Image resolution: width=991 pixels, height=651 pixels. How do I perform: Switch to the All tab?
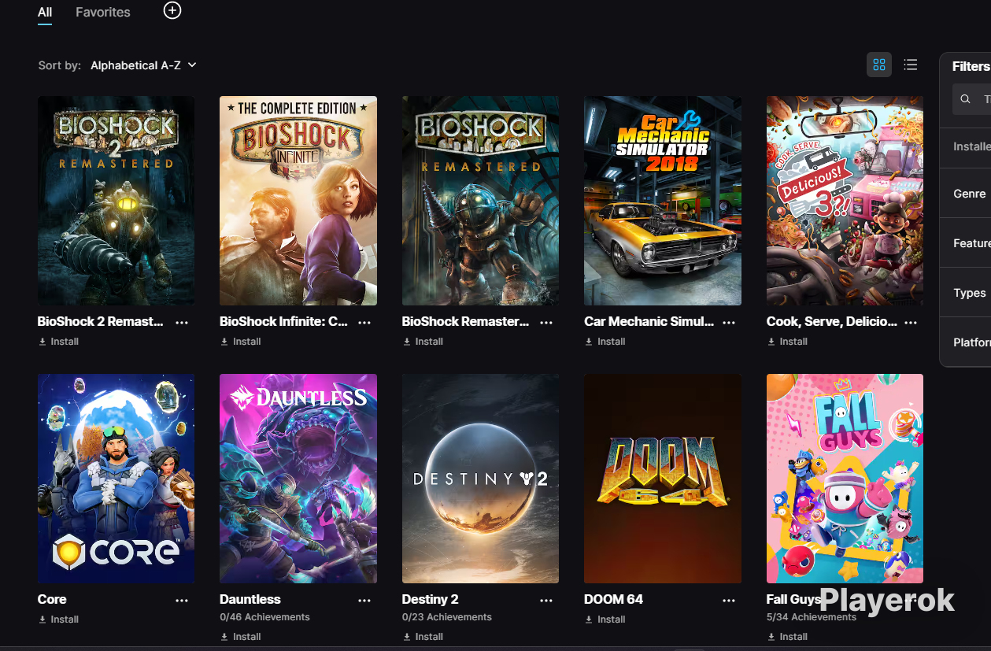45,12
